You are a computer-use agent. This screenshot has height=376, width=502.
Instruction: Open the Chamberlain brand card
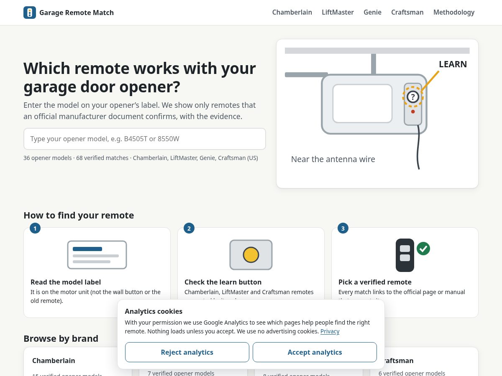77,362
